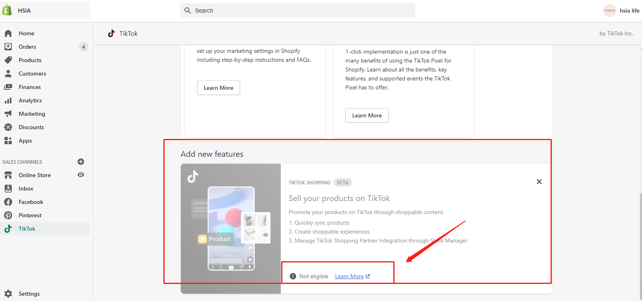This screenshot has height=301, width=642.
Task: Add a sales channel with plus icon
Action: pos(81,162)
